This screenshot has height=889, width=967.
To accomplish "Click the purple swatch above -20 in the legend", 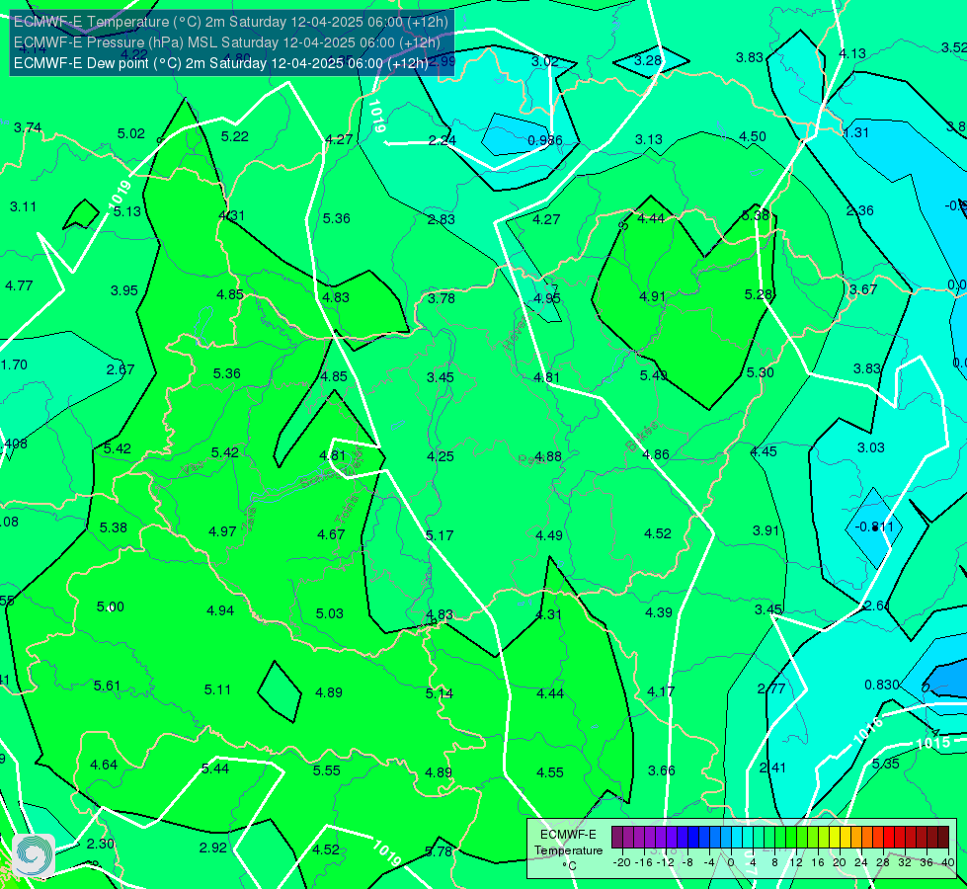I will tap(617, 838).
